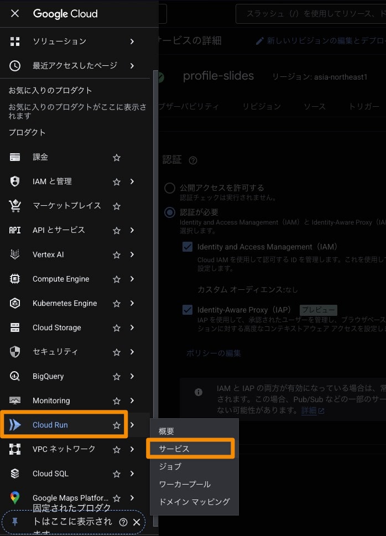Screen dimensions: 386x536
Task: Open the セキュリティ menu entry
Action: [x=55, y=352]
